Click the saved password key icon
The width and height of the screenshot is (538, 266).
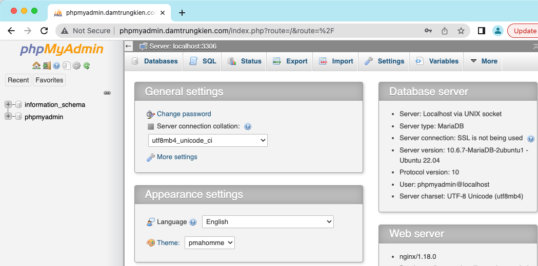(428, 31)
